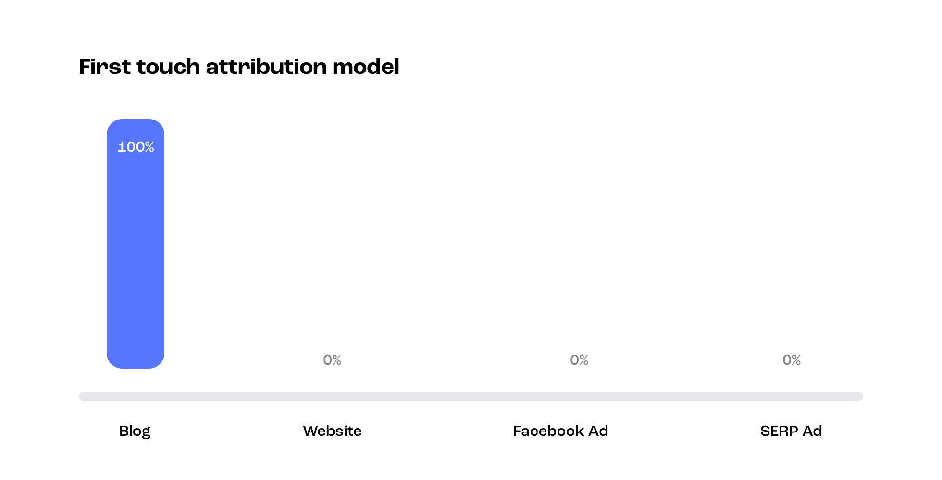Click the word 'Facebook' in the axis label
The height and width of the screenshot is (480, 942).
coord(548,431)
